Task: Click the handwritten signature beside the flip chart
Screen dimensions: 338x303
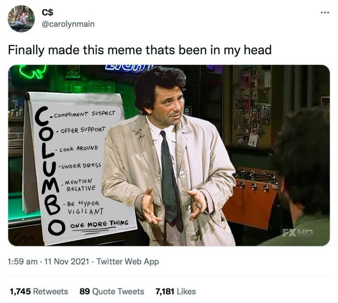Action: click(24, 238)
